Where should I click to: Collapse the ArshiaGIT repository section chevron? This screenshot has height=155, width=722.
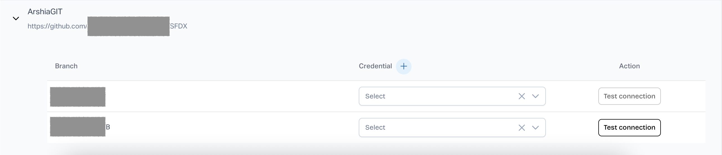16,18
